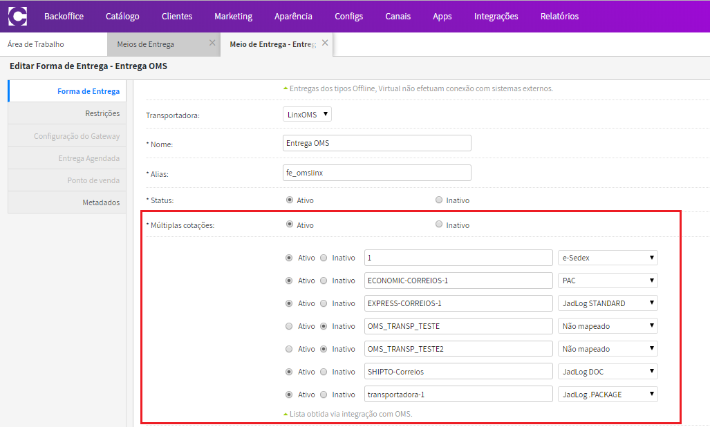Select Ativo for the e-Sedex row
Image resolution: width=710 pixels, height=427 pixels.
(x=289, y=258)
